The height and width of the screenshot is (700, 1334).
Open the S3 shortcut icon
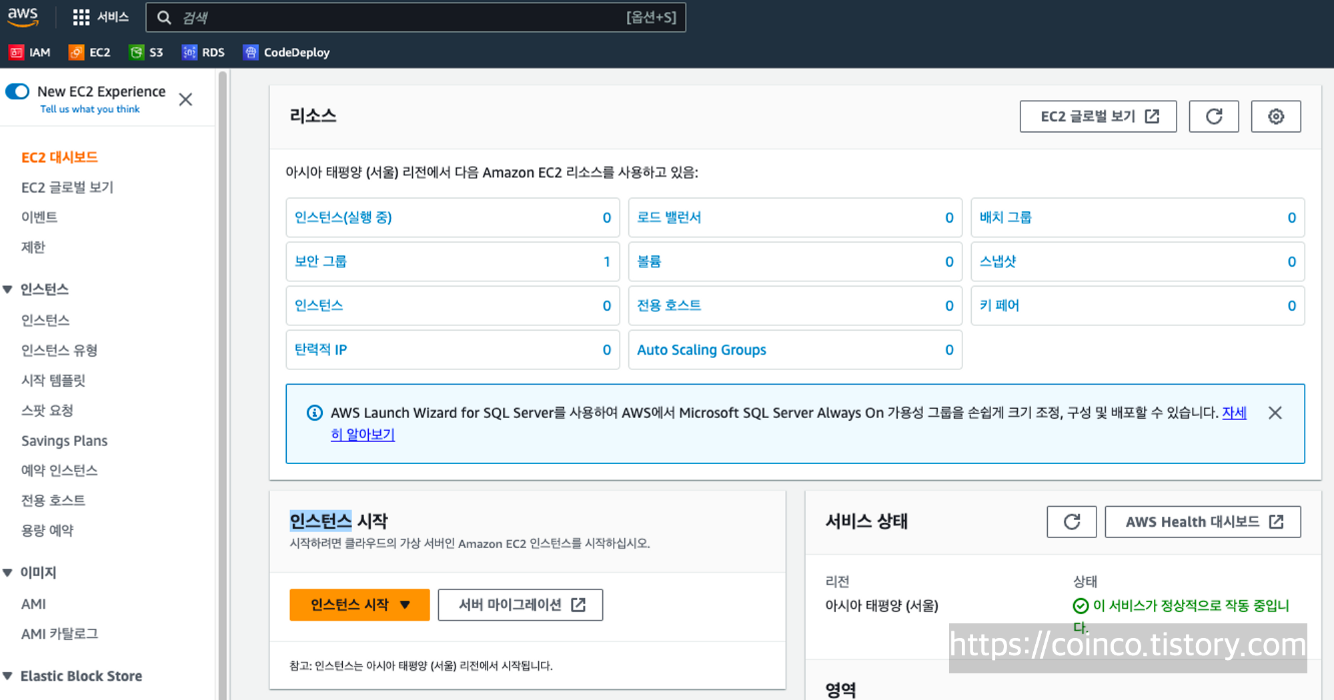click(136, 52)
